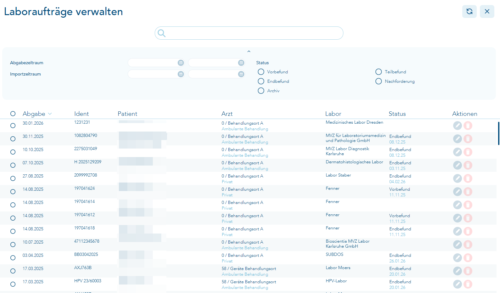Sort by Abgabe column dropdown arrow
This screenshot has height=293, width=500.
(50, 114)
